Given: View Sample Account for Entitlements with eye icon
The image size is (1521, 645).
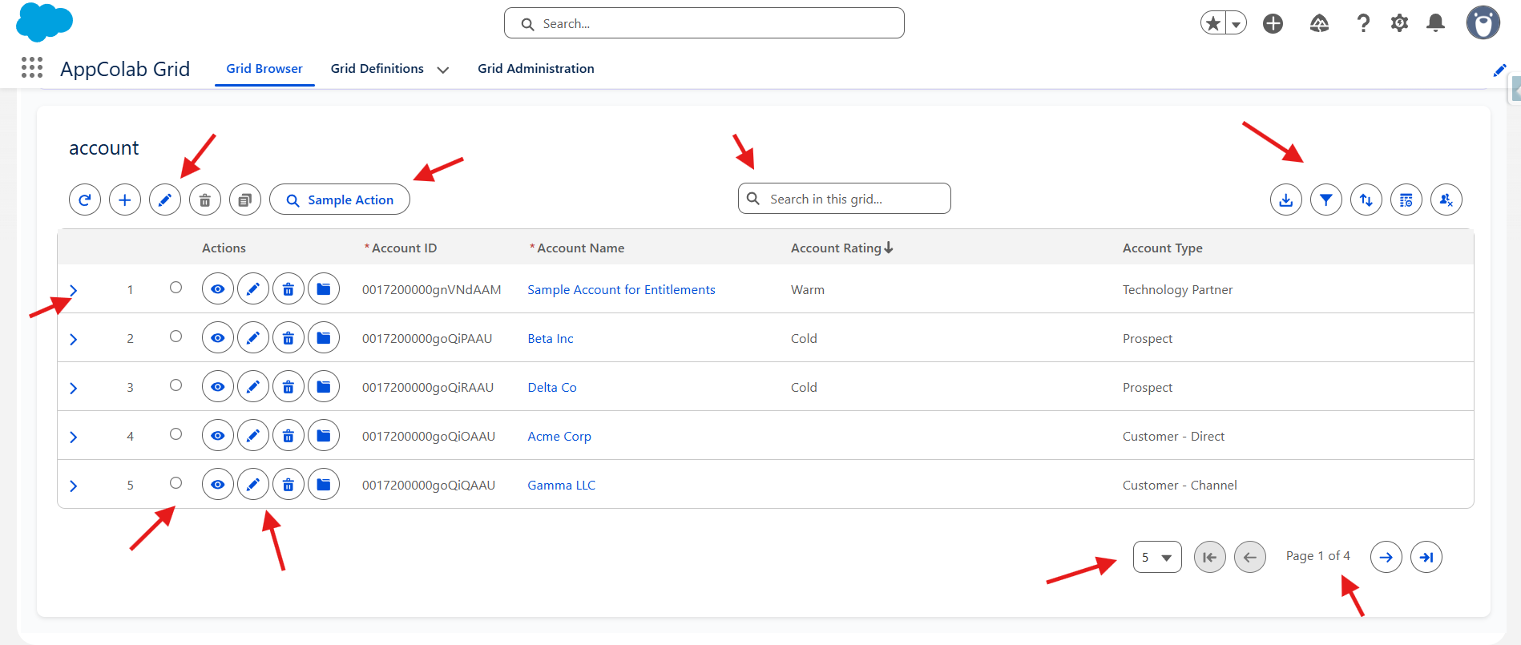Looking at the screenshot, I should (x=218, y=289).
